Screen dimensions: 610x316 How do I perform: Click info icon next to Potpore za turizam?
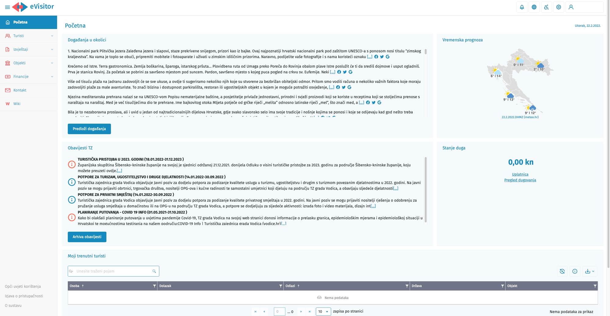pyautogui.click(x=72, y=182)
